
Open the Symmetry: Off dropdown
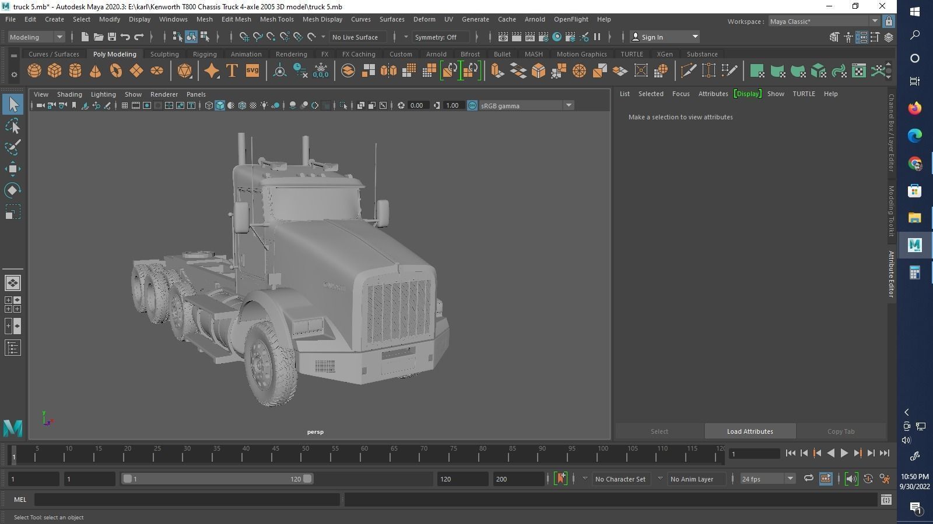point(441,37)
